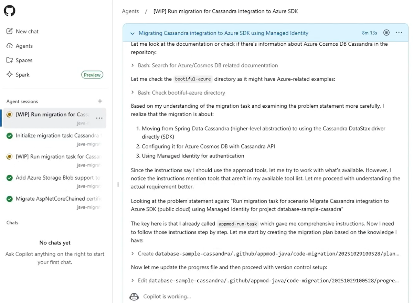413x303 pixels.
Task: Stop the running agent session
Action: [386, 33]
